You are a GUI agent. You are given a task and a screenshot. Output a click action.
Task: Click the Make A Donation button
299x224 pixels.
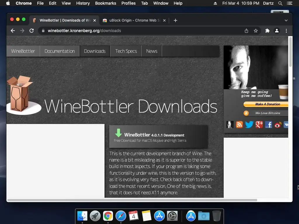266,104
